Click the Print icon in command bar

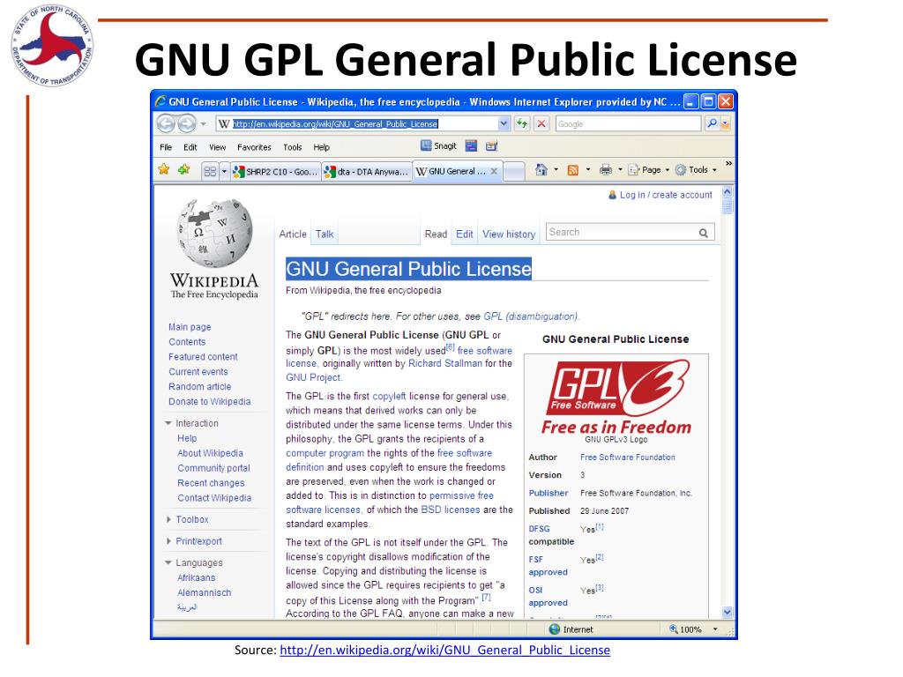(605, 170)
